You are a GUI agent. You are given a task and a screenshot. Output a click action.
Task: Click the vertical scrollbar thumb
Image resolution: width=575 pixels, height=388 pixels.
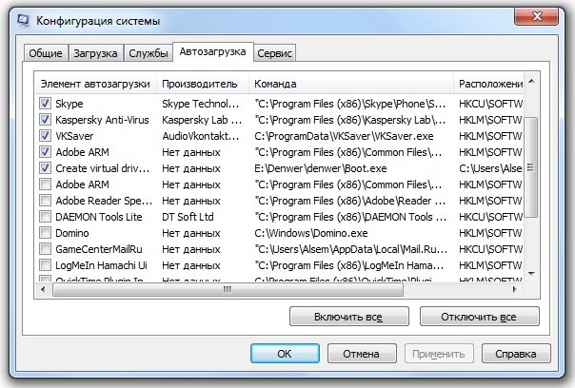pyautogui.click(x=531, y=167)
